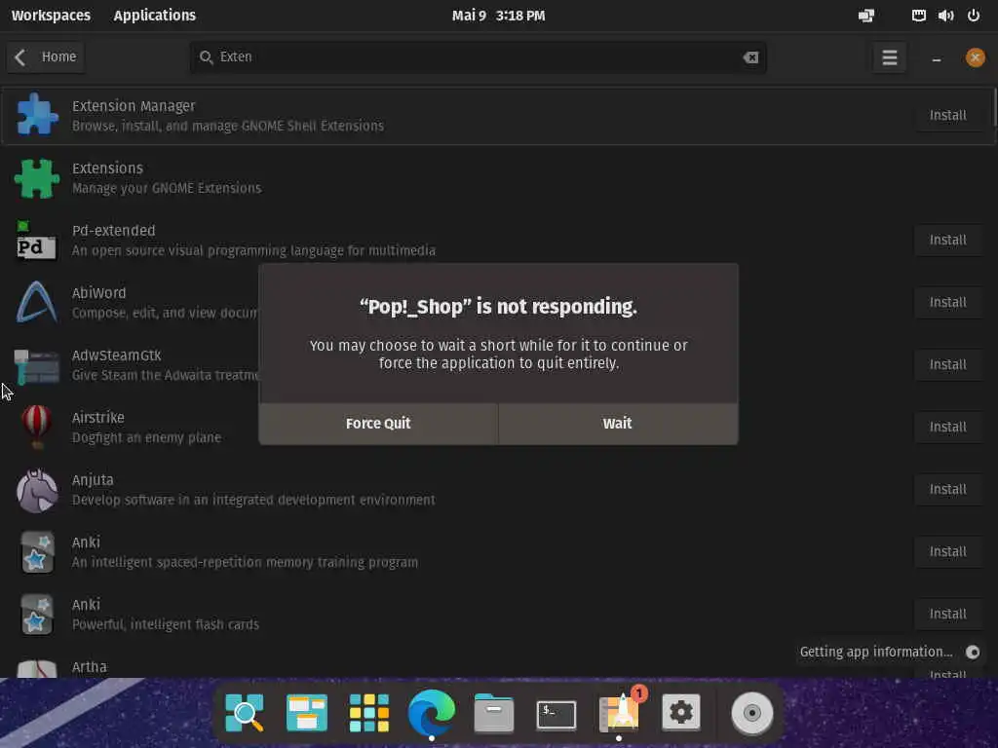The width and height of the screenshot is (998, 748).
Task: Click the magnifier icon in the search bar
Action: 206,57
